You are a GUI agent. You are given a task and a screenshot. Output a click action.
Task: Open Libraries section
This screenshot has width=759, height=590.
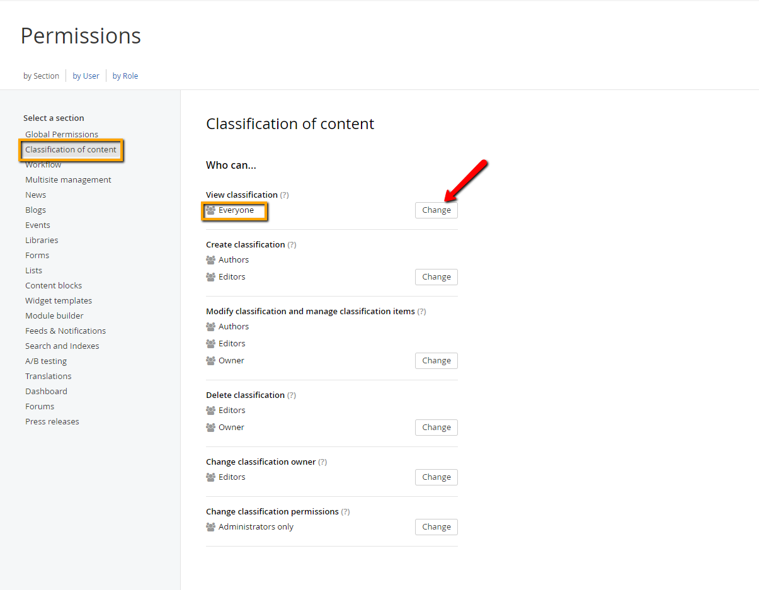point(42,241)
